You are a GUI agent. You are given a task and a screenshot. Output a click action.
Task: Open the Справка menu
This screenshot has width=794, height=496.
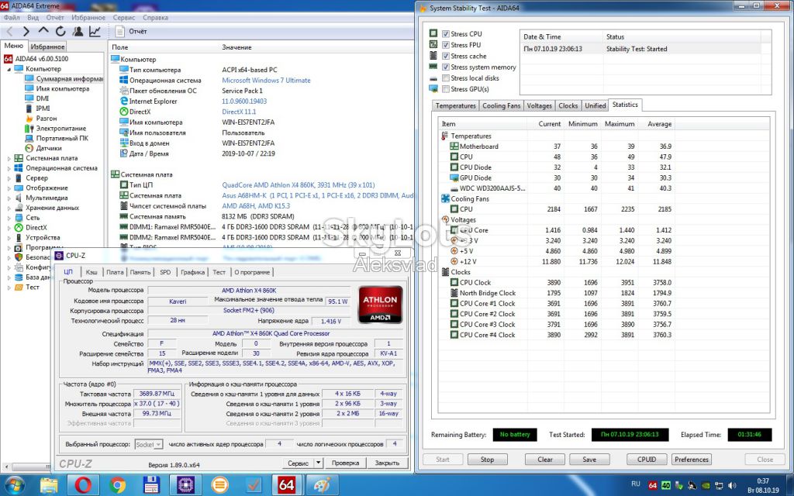(155, 17)
